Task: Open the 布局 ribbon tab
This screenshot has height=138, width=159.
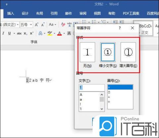Action: tap(39, 14)
